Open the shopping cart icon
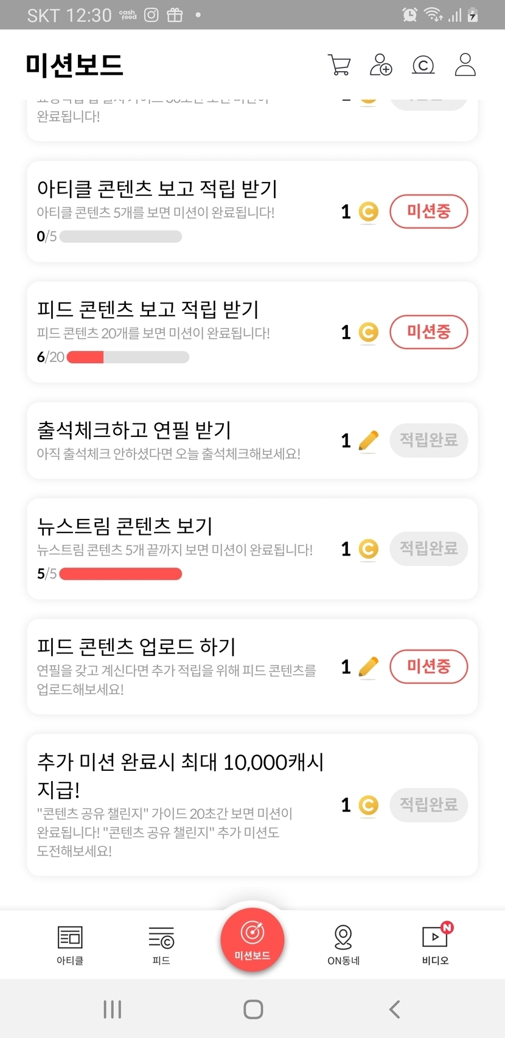This screenshot has width=505, height=1038. click(339, 64)
